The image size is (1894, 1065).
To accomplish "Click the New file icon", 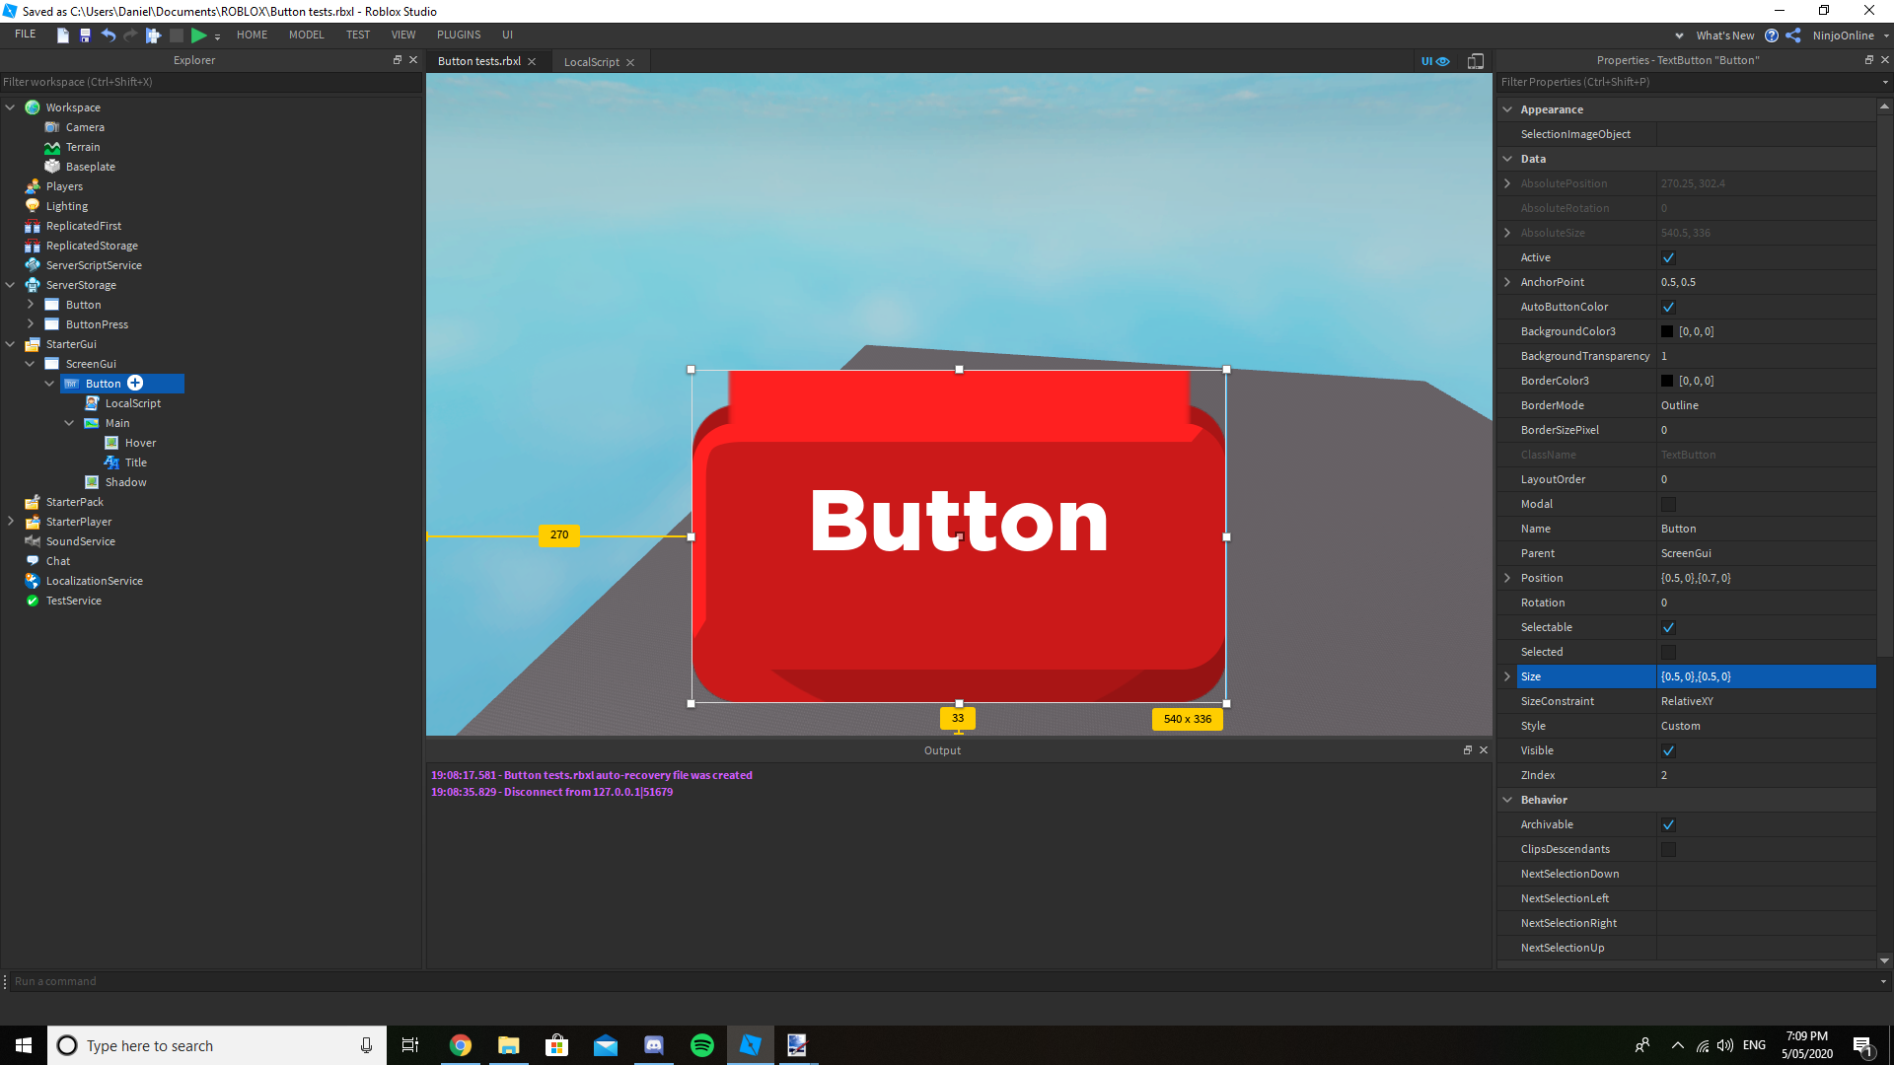I will pos(62,35).
